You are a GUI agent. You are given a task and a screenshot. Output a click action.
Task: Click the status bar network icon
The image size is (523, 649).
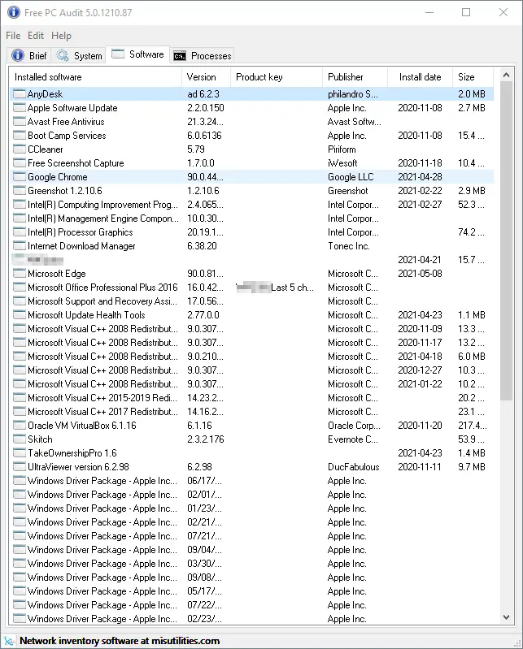(9, 641)
